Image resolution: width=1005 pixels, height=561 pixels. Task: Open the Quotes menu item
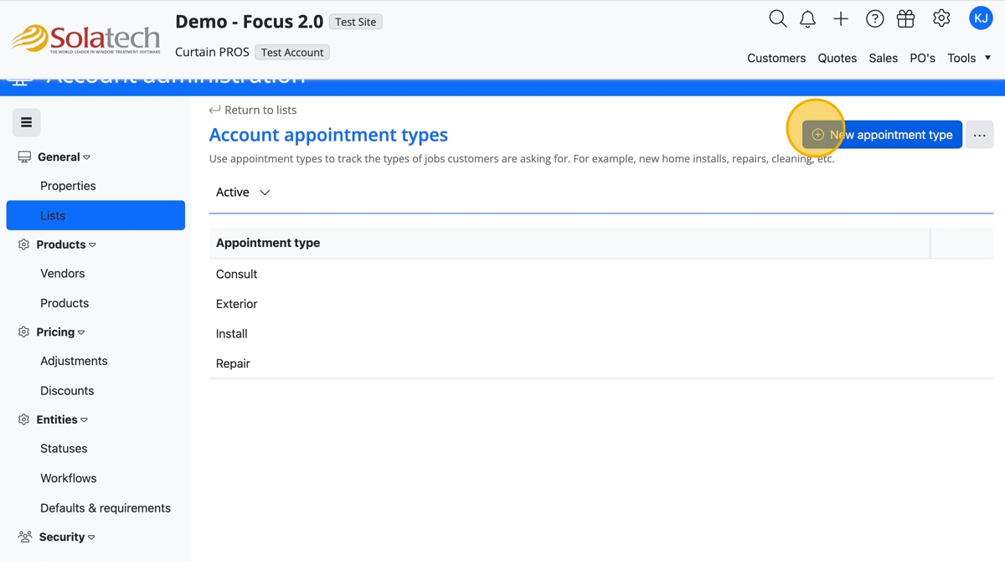click(x=837, y=58)
